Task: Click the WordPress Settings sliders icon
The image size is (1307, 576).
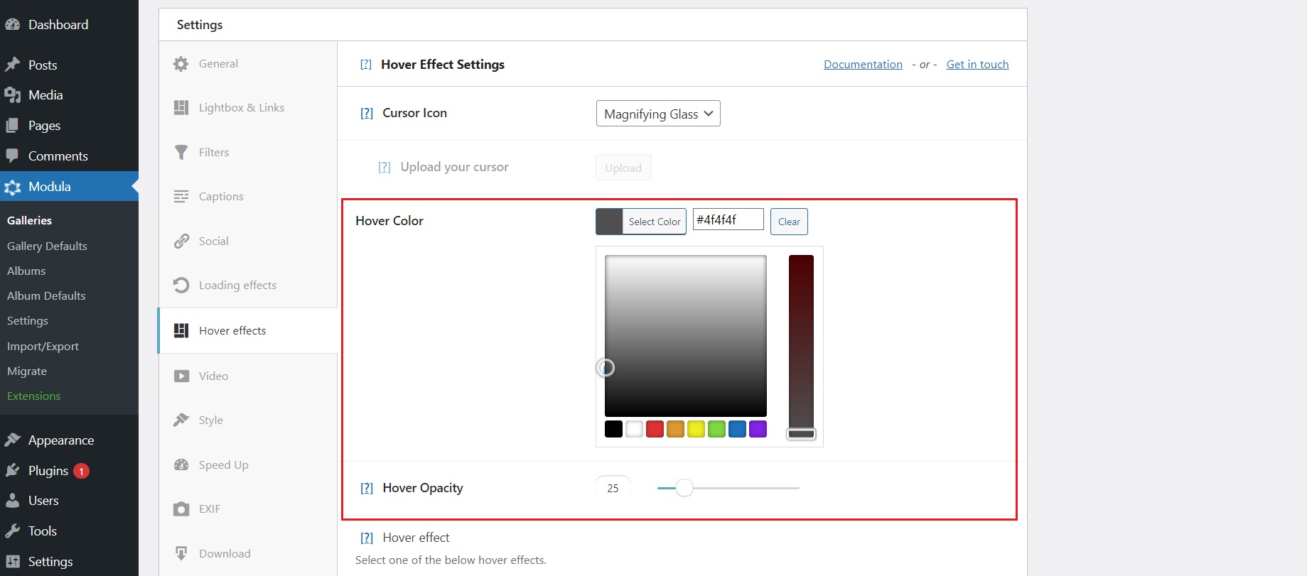Action: [x=12, y=561]
